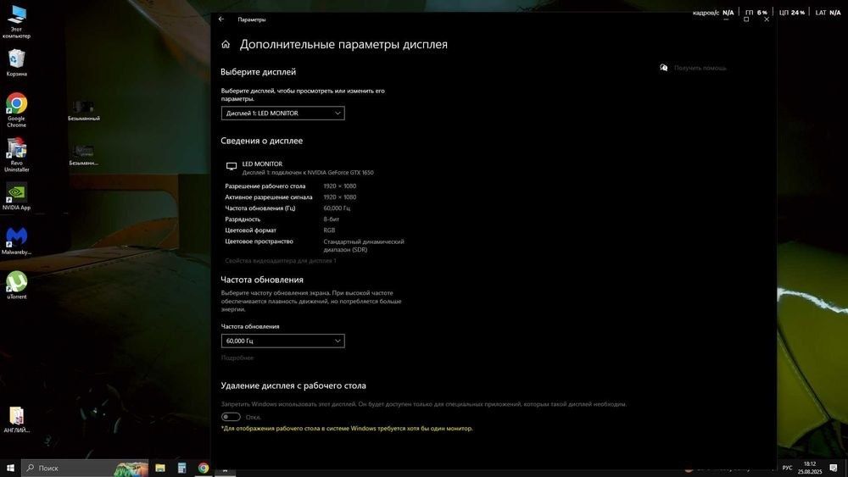Image resolution: width=848 pixels, height=477 pixels.
Task: Click the 8-бит value
Action: tap(332, 219)
